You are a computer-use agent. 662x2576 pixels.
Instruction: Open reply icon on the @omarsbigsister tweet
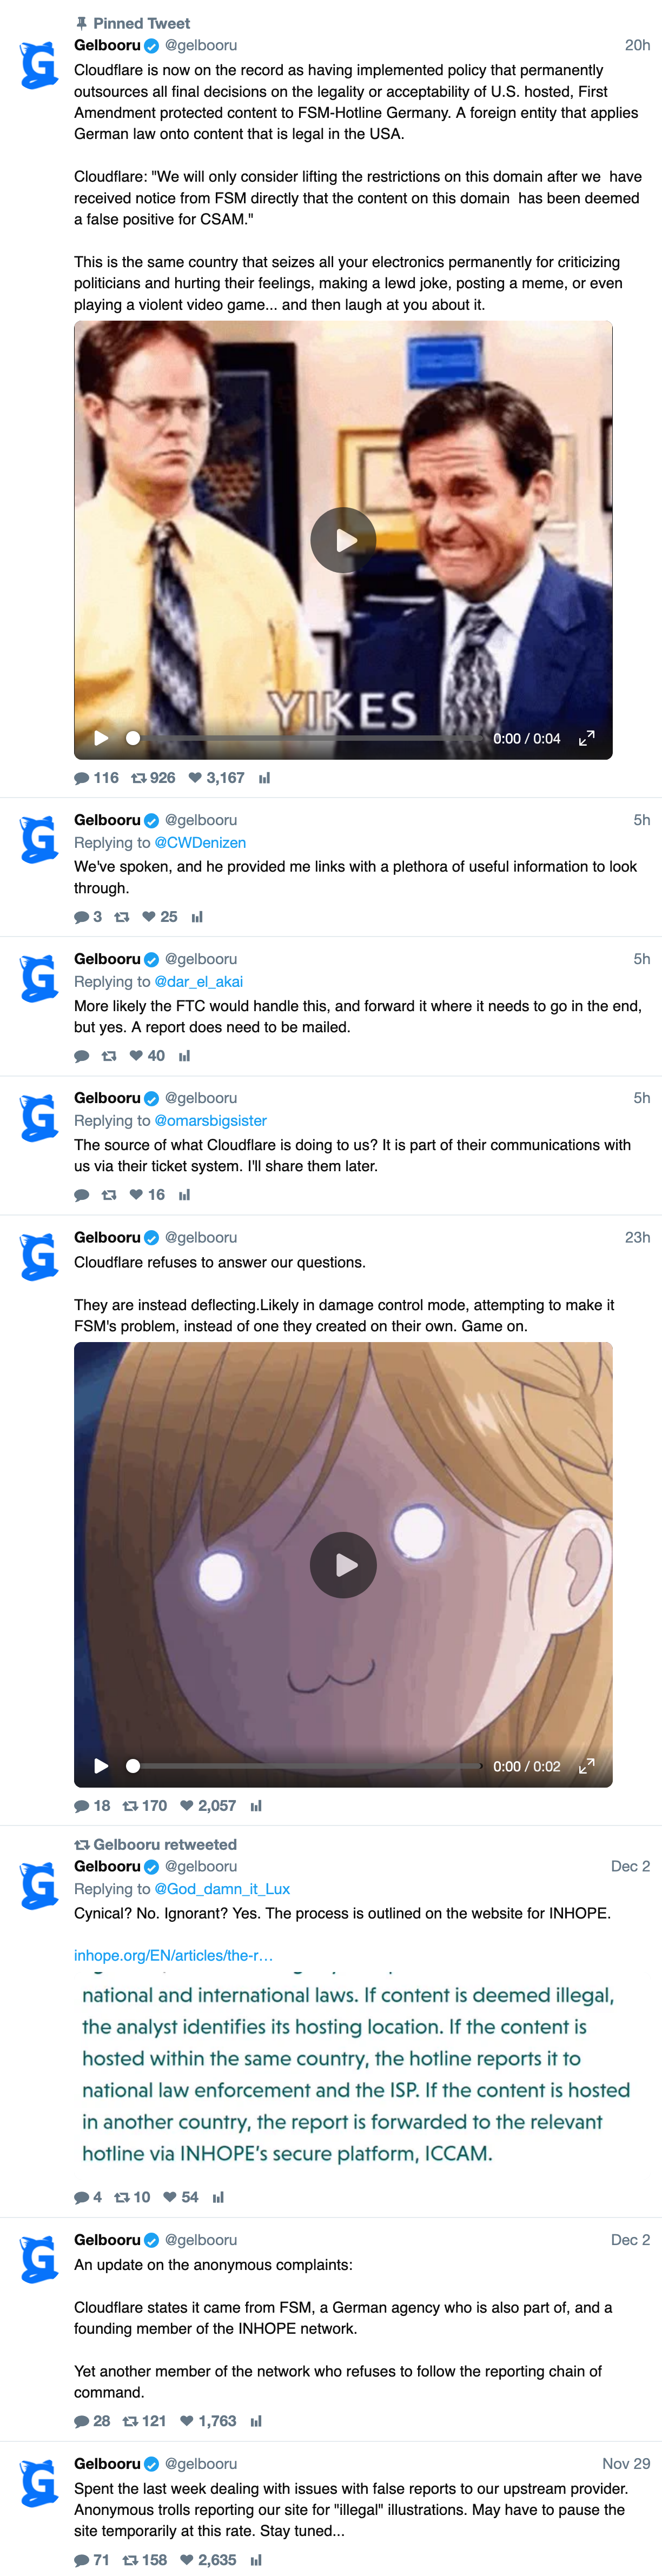point(82,1195)
